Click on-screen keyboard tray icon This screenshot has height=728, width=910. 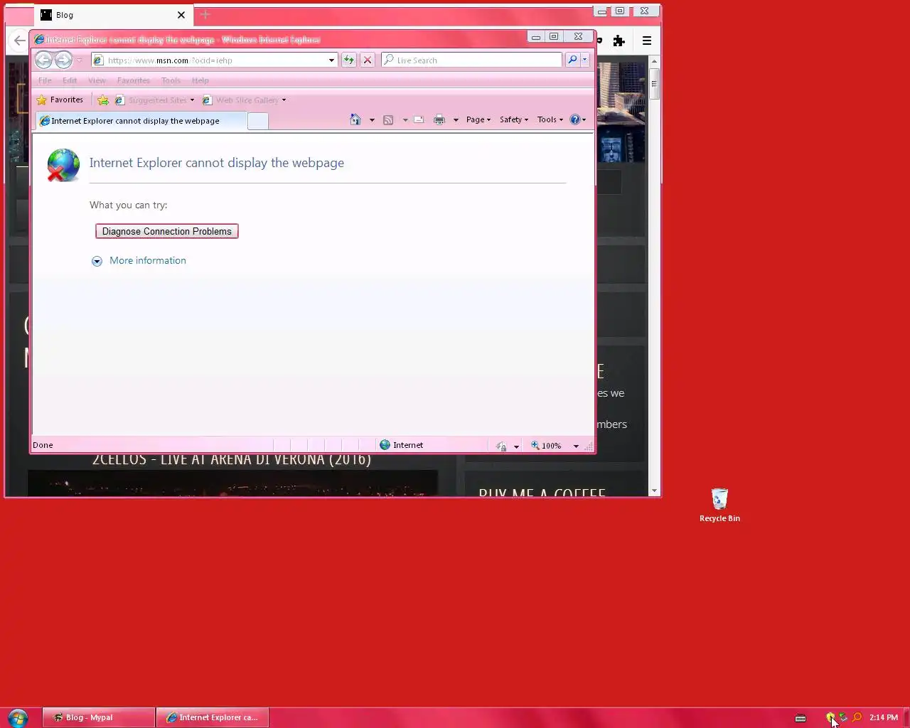click(x=801, y=717)
